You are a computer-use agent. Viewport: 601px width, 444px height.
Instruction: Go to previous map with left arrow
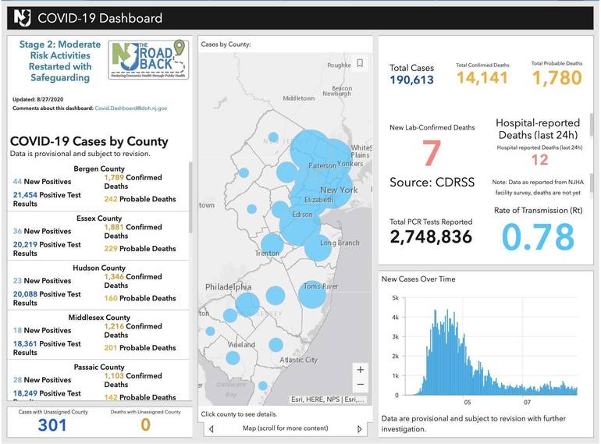point(212,428)
